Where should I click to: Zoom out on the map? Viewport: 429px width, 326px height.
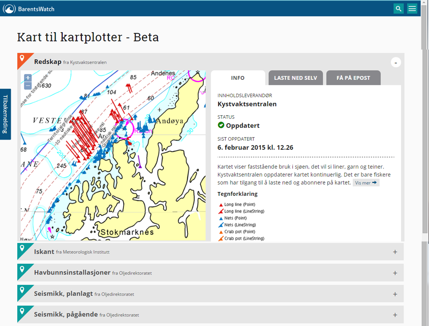click(x=27, y=86)
